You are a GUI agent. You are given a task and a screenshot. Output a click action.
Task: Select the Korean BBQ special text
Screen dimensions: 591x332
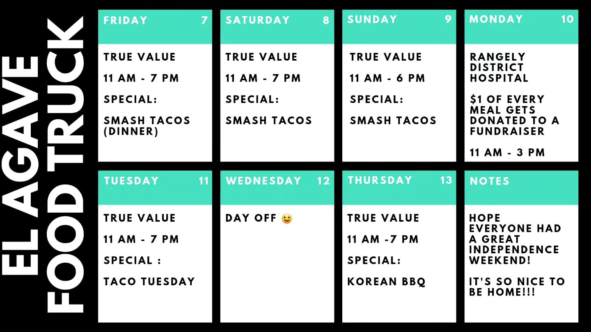pos(387,282)
